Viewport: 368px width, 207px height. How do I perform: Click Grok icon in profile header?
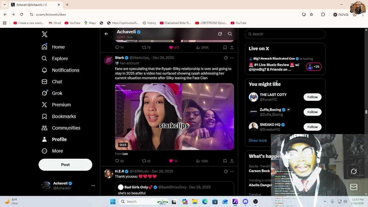point(220,34)
